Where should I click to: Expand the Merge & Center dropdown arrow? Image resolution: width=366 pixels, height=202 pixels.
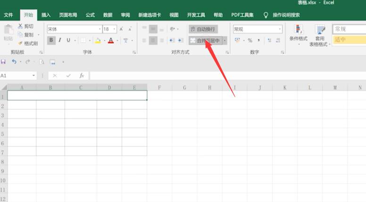[225, 40]
